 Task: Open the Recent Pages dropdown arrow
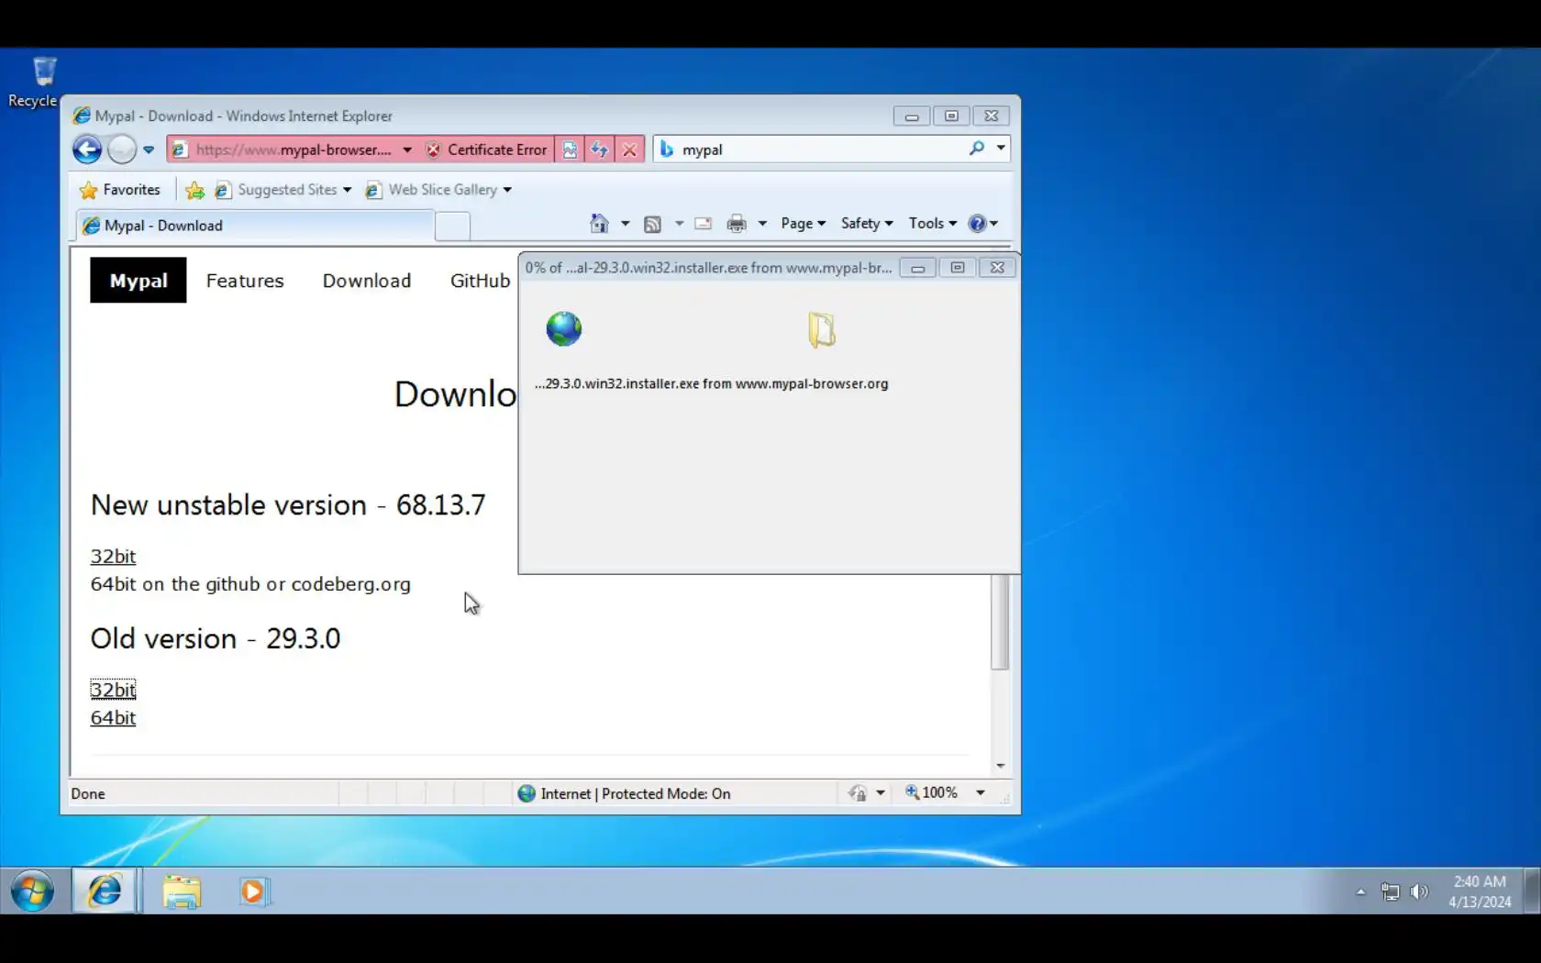coord(149,149)
